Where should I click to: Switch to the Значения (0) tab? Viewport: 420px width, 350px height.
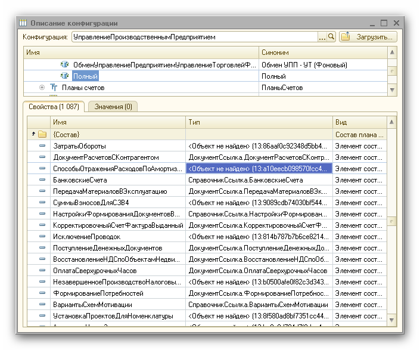tap(113, 107)
